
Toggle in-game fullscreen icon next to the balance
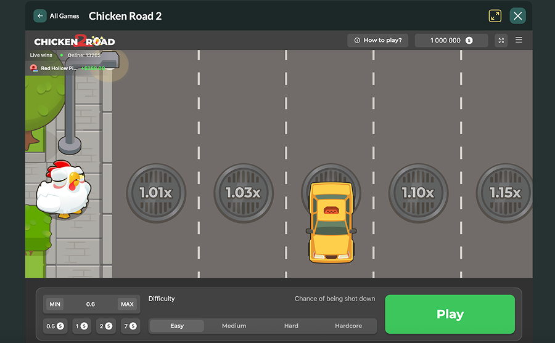(501, 40)
